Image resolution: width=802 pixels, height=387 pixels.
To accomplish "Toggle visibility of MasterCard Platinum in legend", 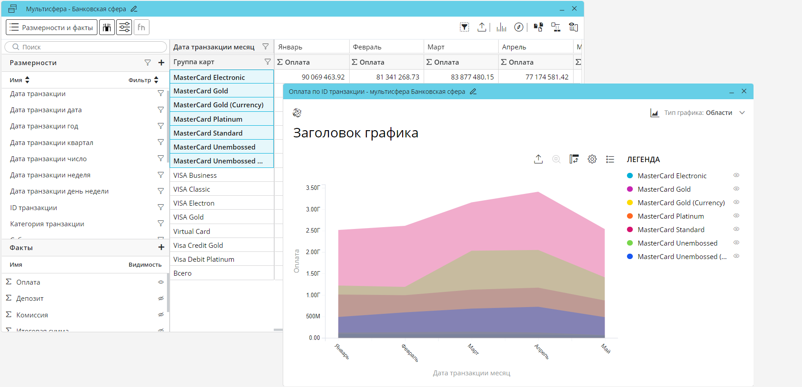I will click(x=736, y=216).
